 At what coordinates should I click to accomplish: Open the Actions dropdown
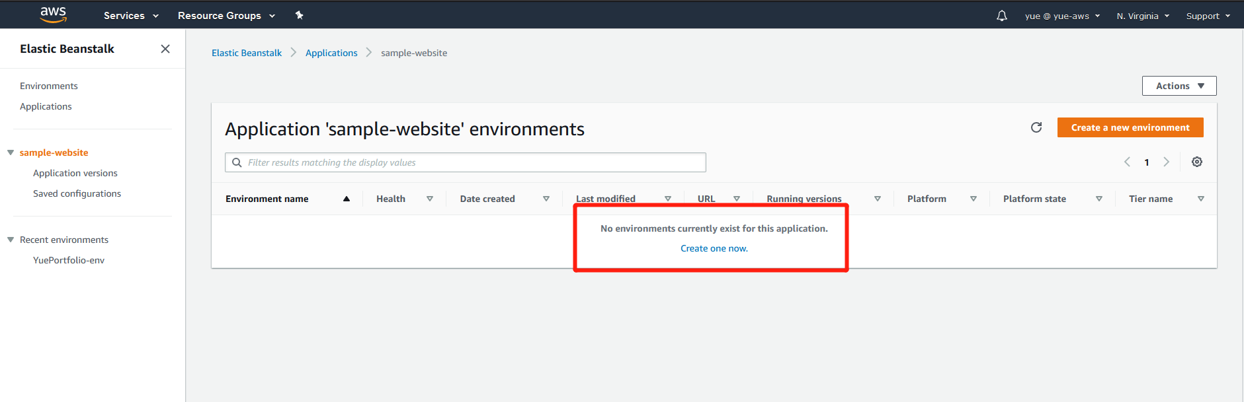tap(1179, 86)
